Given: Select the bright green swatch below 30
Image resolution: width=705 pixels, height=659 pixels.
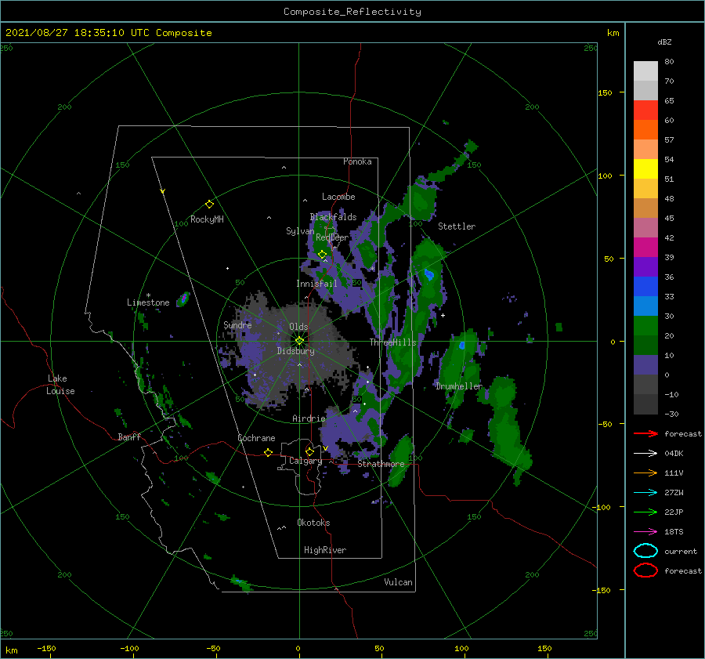Looking at the screenshot, I should [645, 325].
